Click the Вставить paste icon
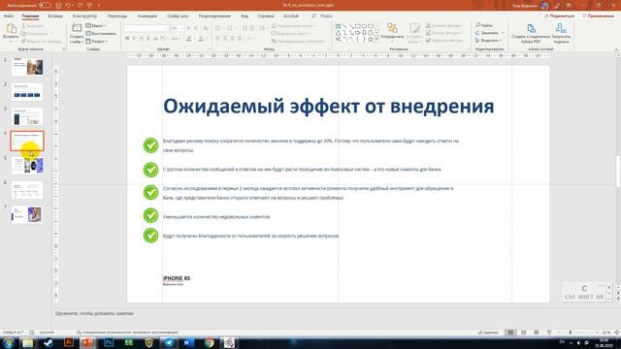This screenshot has height=349, width=621. tap(11, 29)
